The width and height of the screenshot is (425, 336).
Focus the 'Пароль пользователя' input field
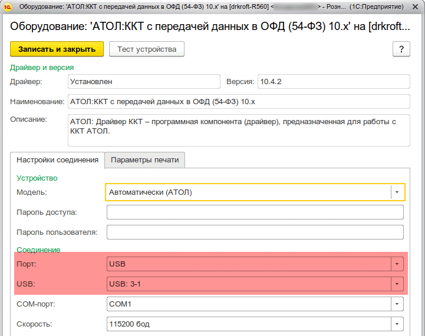tap(255, 232)
